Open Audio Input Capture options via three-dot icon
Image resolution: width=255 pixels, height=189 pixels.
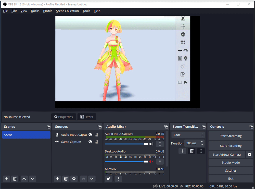(160, 144)
